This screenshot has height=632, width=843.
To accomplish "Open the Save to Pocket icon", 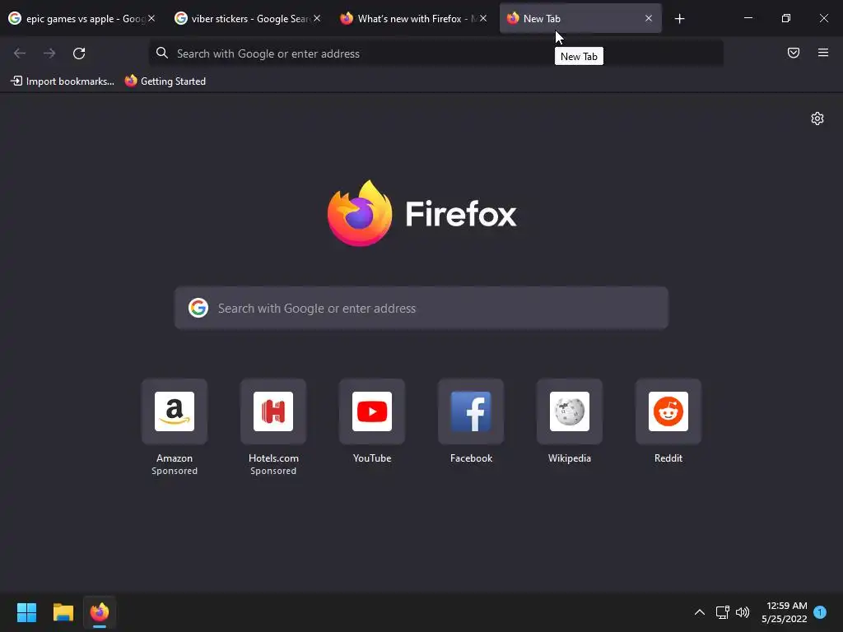I will [x=794, y=53].
